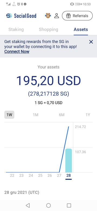The image size is (97, 211).
Task: Switch to the Staking tab
Action: [16, 29]
